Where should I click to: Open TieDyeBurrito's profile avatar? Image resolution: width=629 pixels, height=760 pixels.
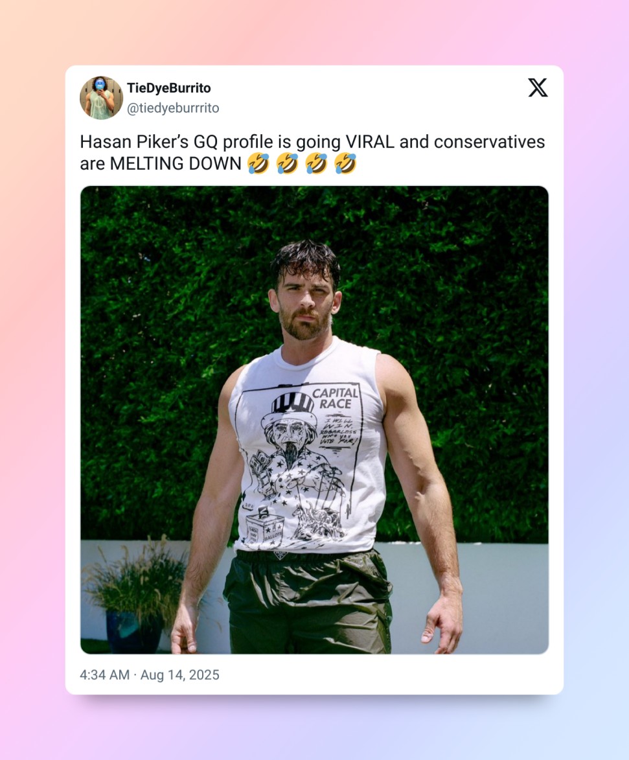101,98
